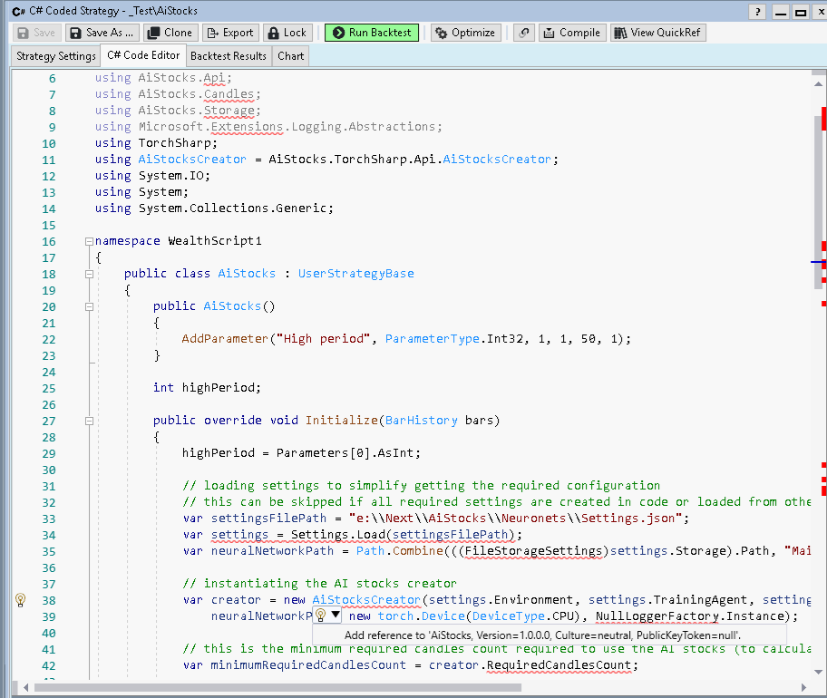Open the Optimize tool

coord(464,33)
